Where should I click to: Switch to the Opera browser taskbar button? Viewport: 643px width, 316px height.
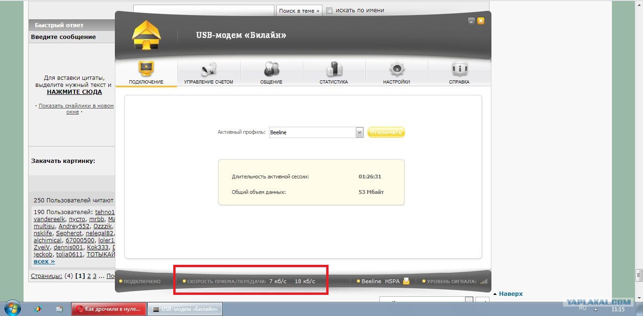(x=109, y=309)
